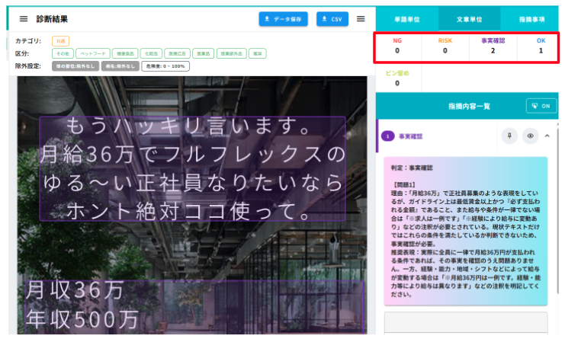Filter by the OK count

(541, 46)
